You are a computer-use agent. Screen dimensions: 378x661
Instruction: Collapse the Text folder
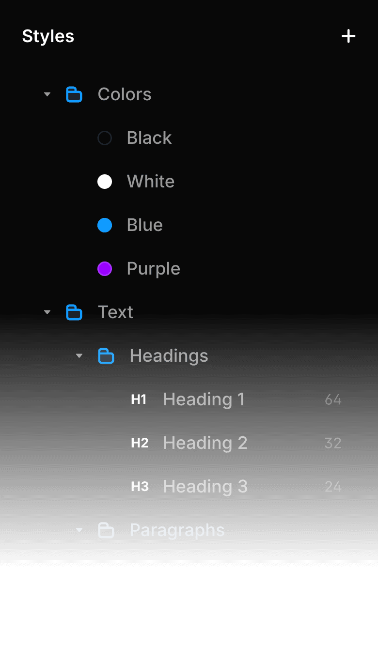(47, 312)
